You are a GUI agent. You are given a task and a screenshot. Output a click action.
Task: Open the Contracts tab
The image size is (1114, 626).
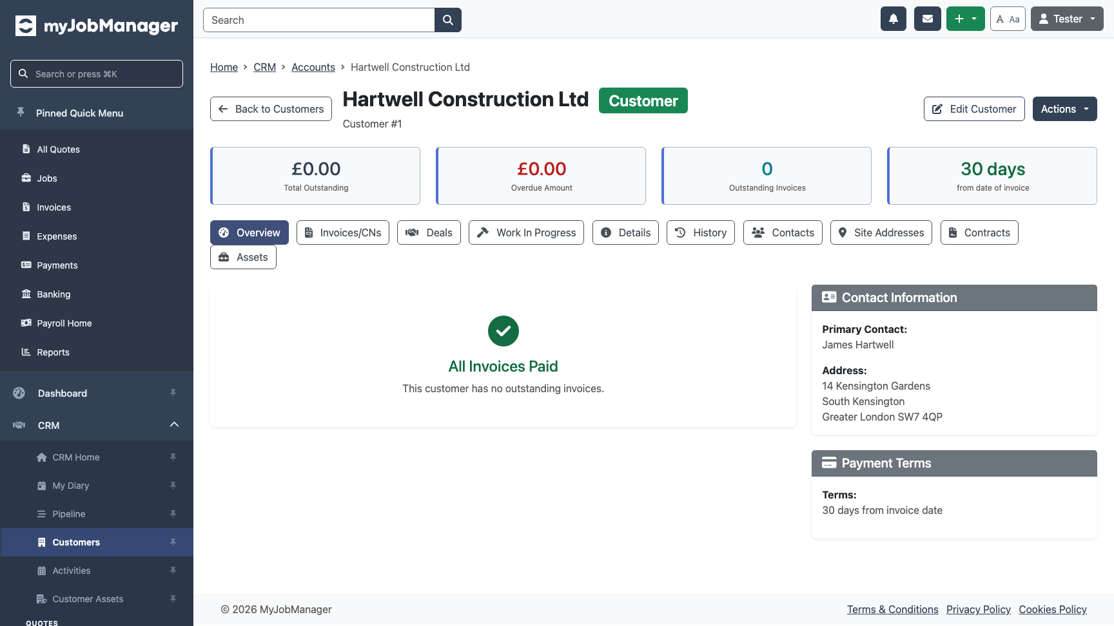tap(979, 232)
